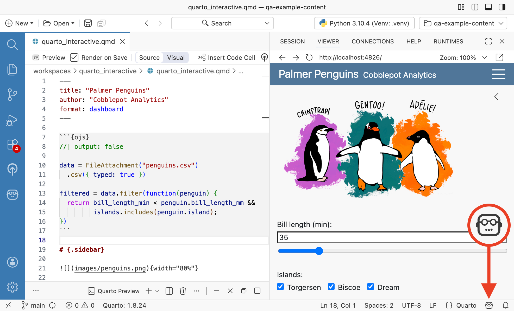Image resolution: width=514 pixels, height=311 pixels.
Task: Expand the Python 3.10.4 interpreter selector
Action: (365, 23)
